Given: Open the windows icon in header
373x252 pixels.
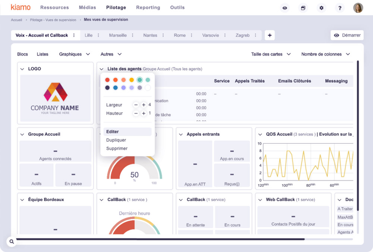Looking at the screenshot, I should tap(303, 8).
